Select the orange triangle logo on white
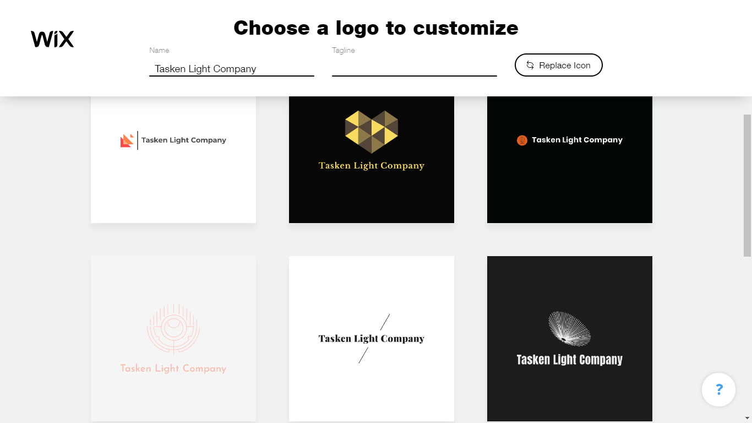 (x=173, y=160)
